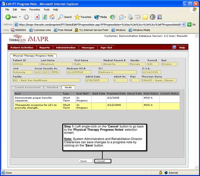Switch to the Narrative tab
Image resolution: width=200 pixels, height=176 pixels.
52,87
